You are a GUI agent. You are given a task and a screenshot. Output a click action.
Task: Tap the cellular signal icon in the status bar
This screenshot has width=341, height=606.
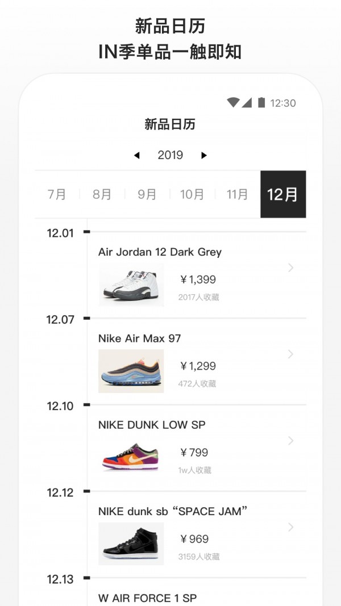point(249,103)
